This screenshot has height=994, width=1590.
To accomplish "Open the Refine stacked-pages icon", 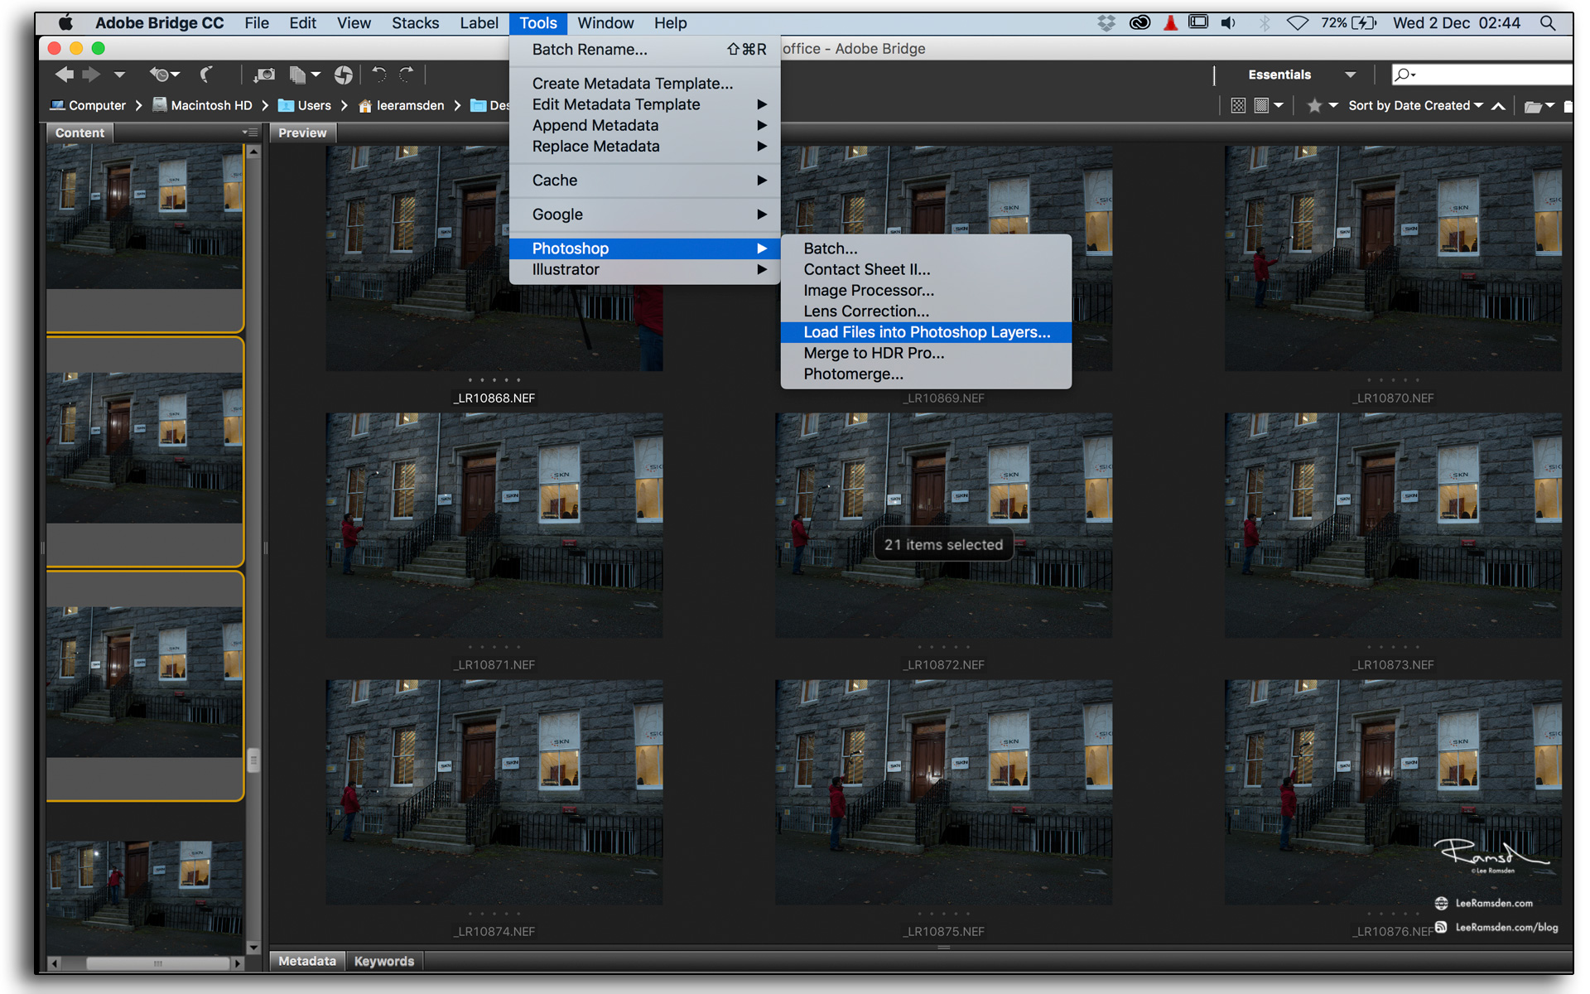I will pyautogui.click(x=304, y=75).
